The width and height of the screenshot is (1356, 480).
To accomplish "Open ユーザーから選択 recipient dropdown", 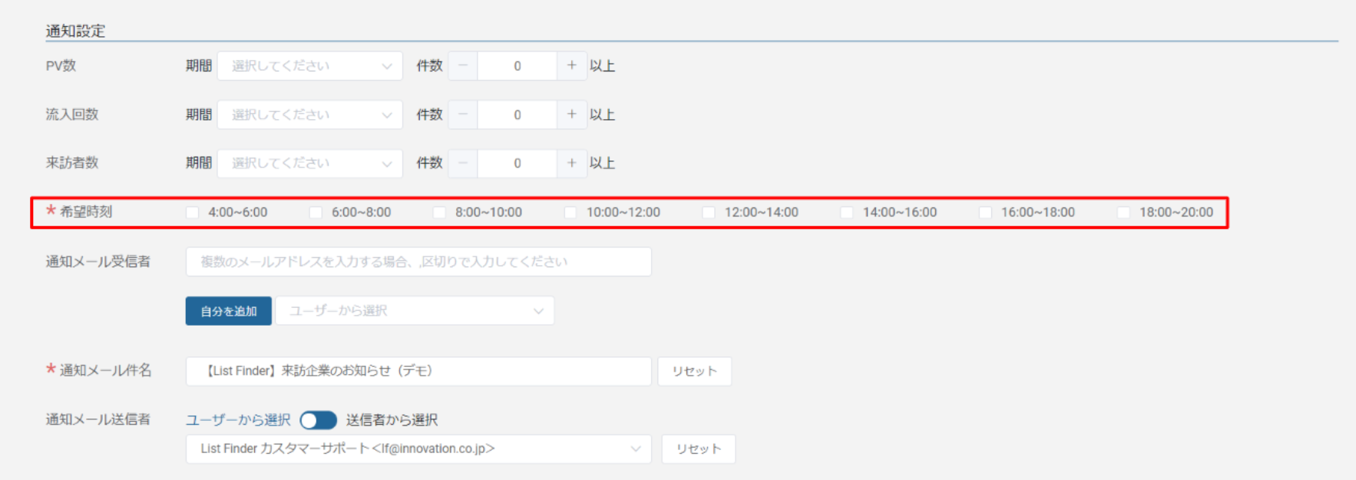I will 415,311.
